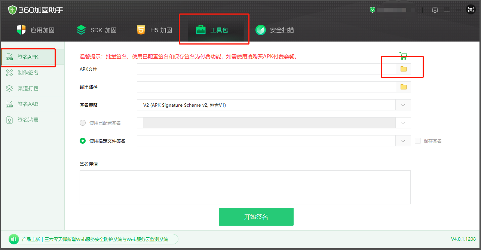
Task: Open the 应用加固 tab
Action: pos(36,30)
